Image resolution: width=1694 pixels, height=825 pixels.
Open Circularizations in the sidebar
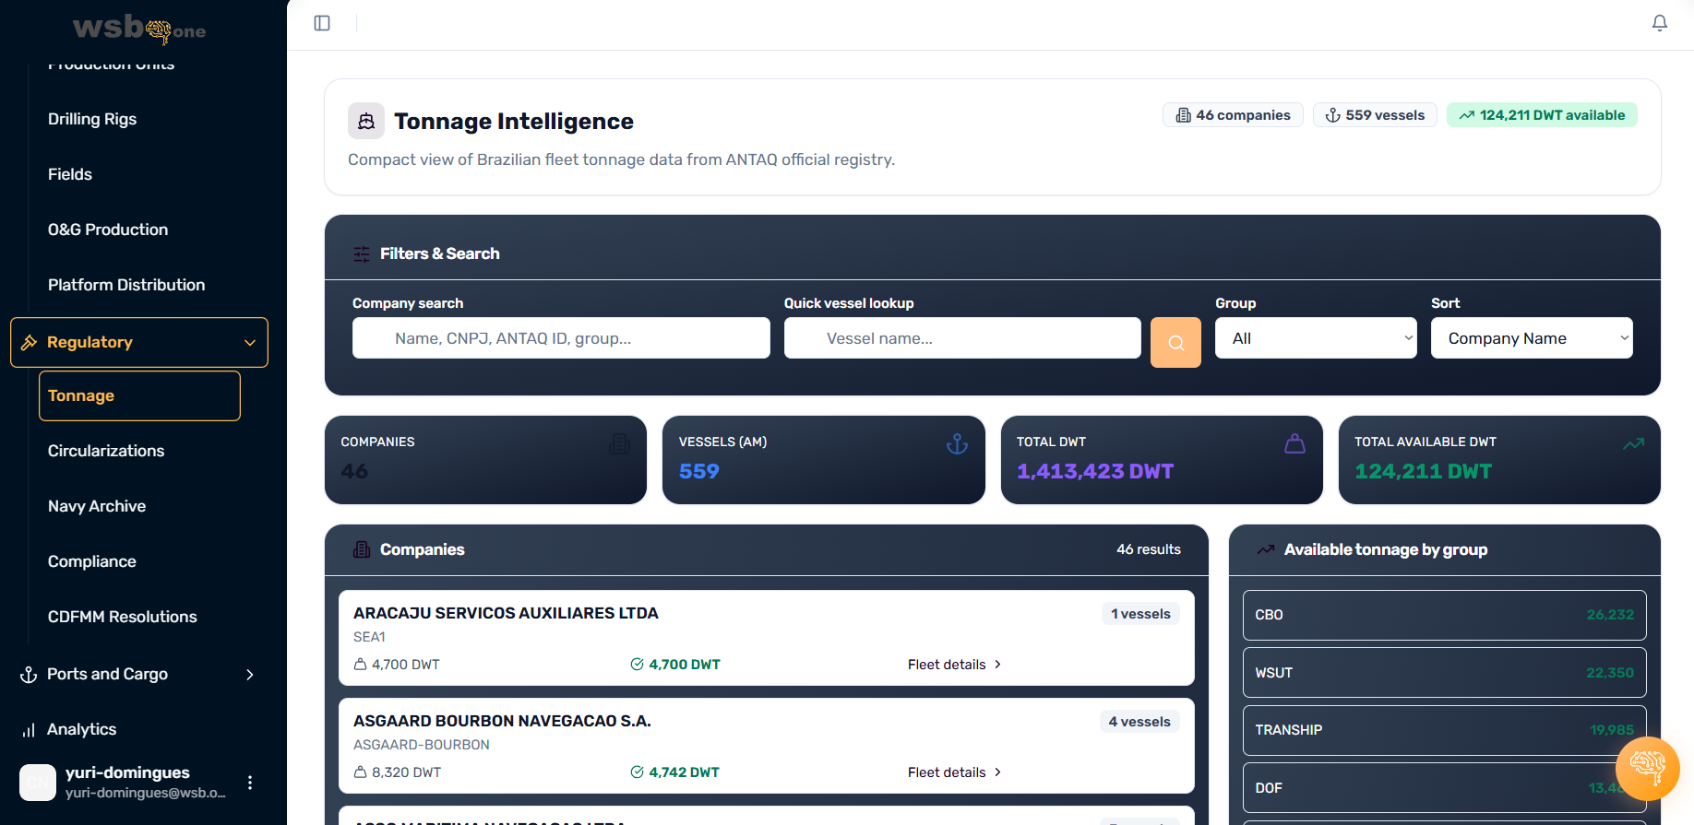coord(106,451)
